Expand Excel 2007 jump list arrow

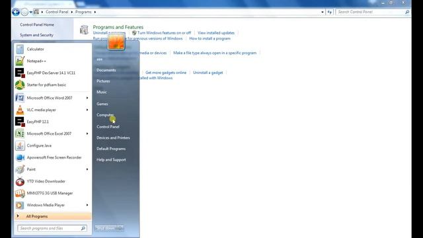click(x=87, y=134)
